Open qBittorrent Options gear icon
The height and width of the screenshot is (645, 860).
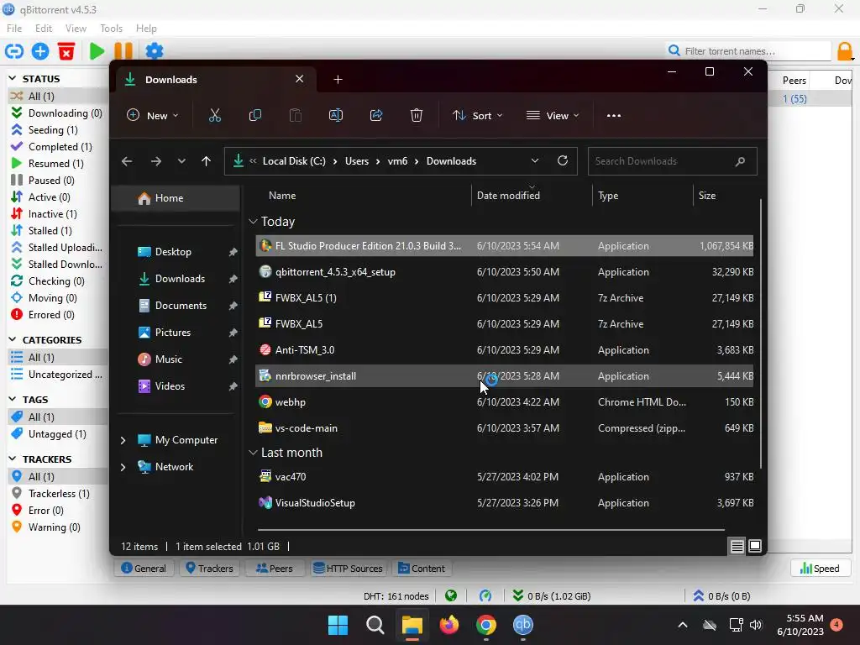click(155, 51)
